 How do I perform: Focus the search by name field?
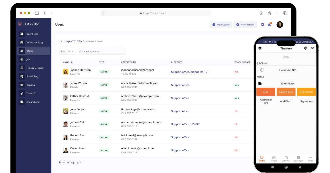click(x=101, y=51)
